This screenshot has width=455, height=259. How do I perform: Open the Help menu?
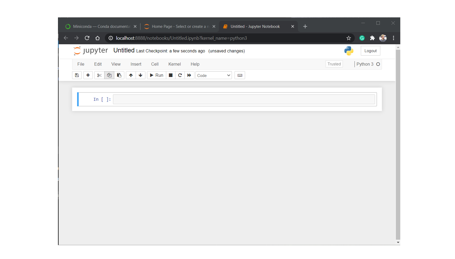(x=195, y=64)
